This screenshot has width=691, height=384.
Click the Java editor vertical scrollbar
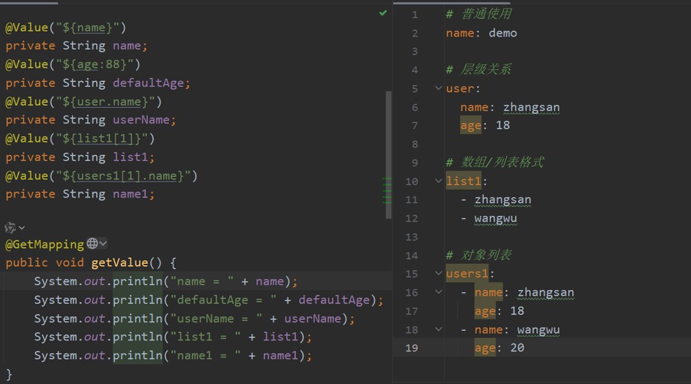pos(388,155)
